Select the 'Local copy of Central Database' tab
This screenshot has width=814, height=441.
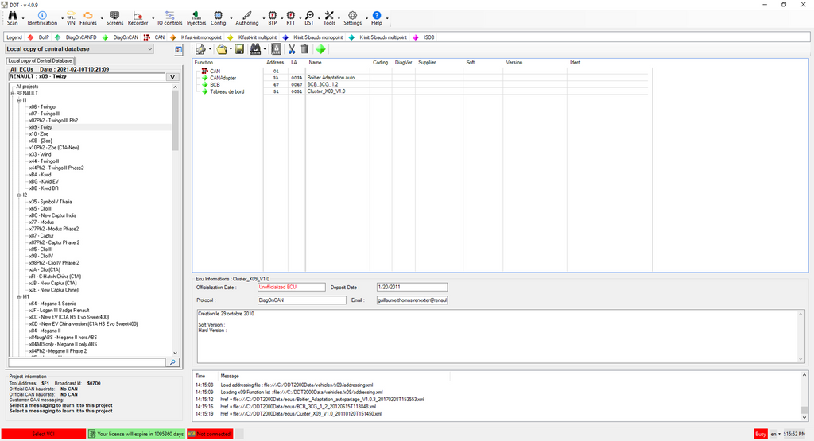(40, 60)
